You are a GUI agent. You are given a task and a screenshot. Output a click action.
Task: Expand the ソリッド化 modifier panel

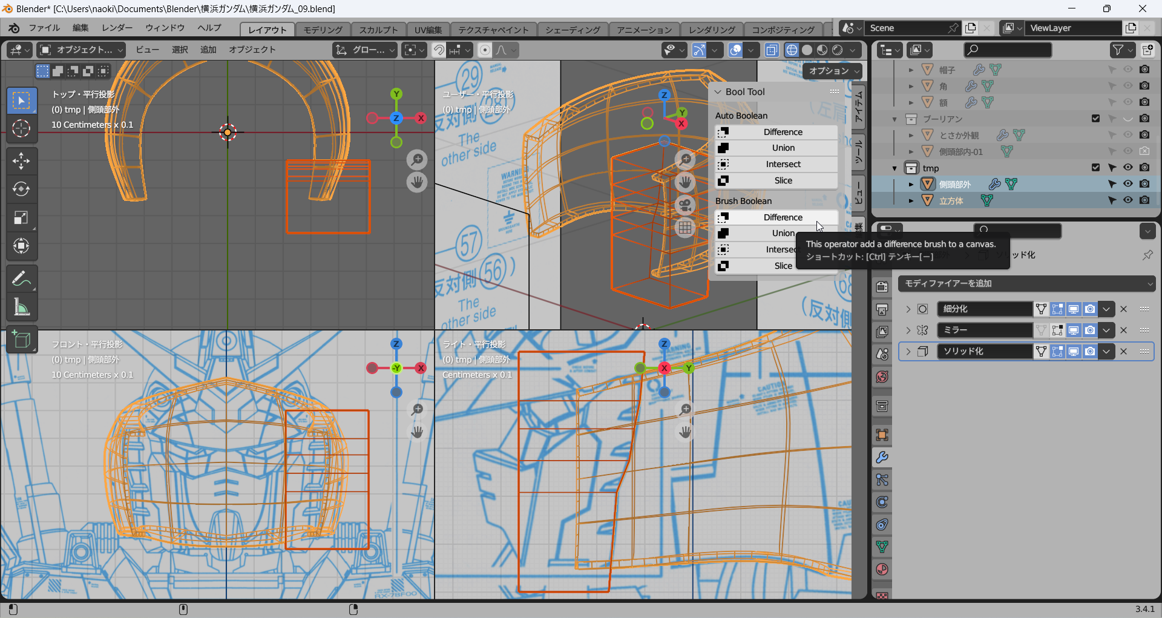[908, 352]
